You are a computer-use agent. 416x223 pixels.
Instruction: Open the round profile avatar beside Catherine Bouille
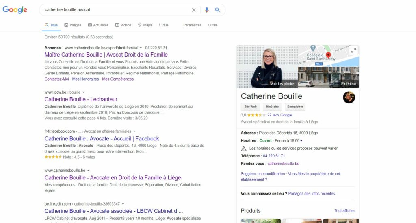coord(349,97)
